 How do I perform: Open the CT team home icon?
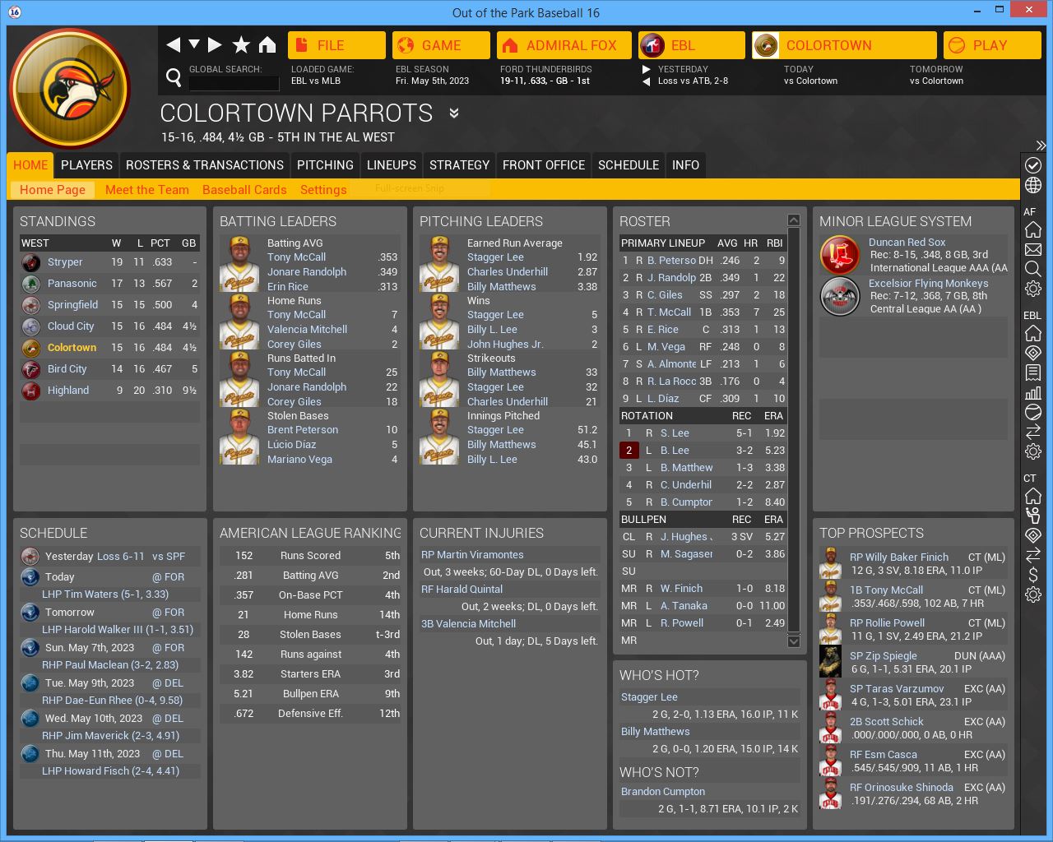point(1032,496)
